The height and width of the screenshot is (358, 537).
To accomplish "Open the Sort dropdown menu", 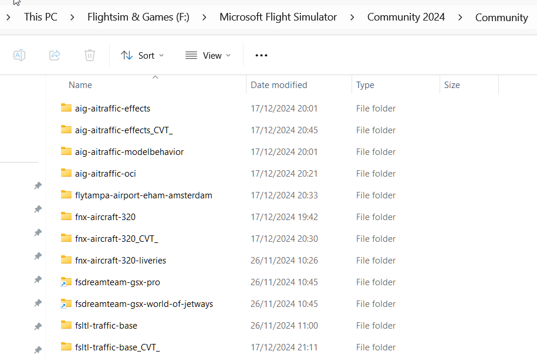I will [x=142, y=55].
